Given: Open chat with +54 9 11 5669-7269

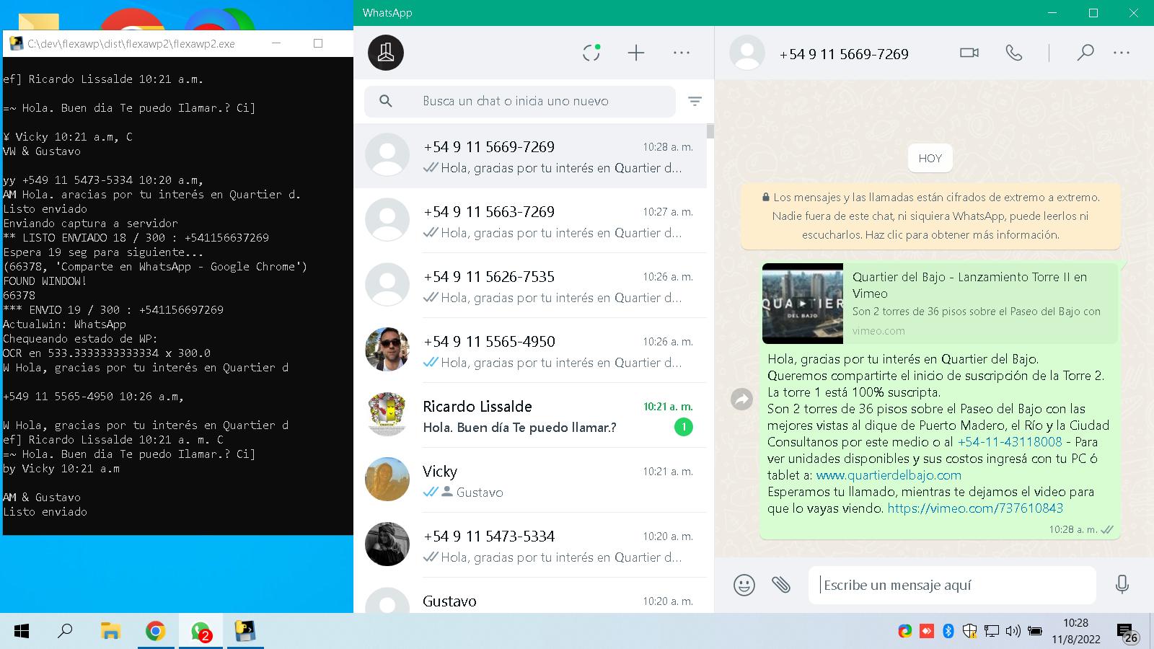Looking at the screenshot, I should [x=530, y=156].
